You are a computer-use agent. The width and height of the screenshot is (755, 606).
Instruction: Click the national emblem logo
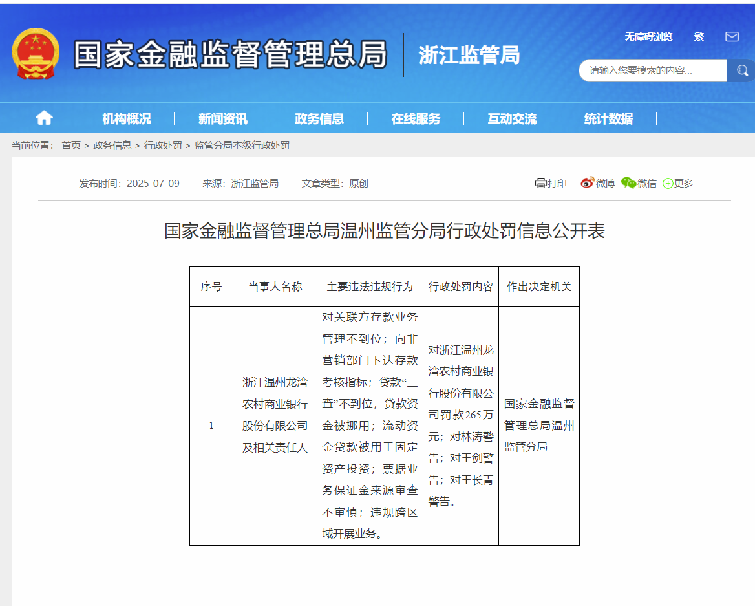[36, 54]
